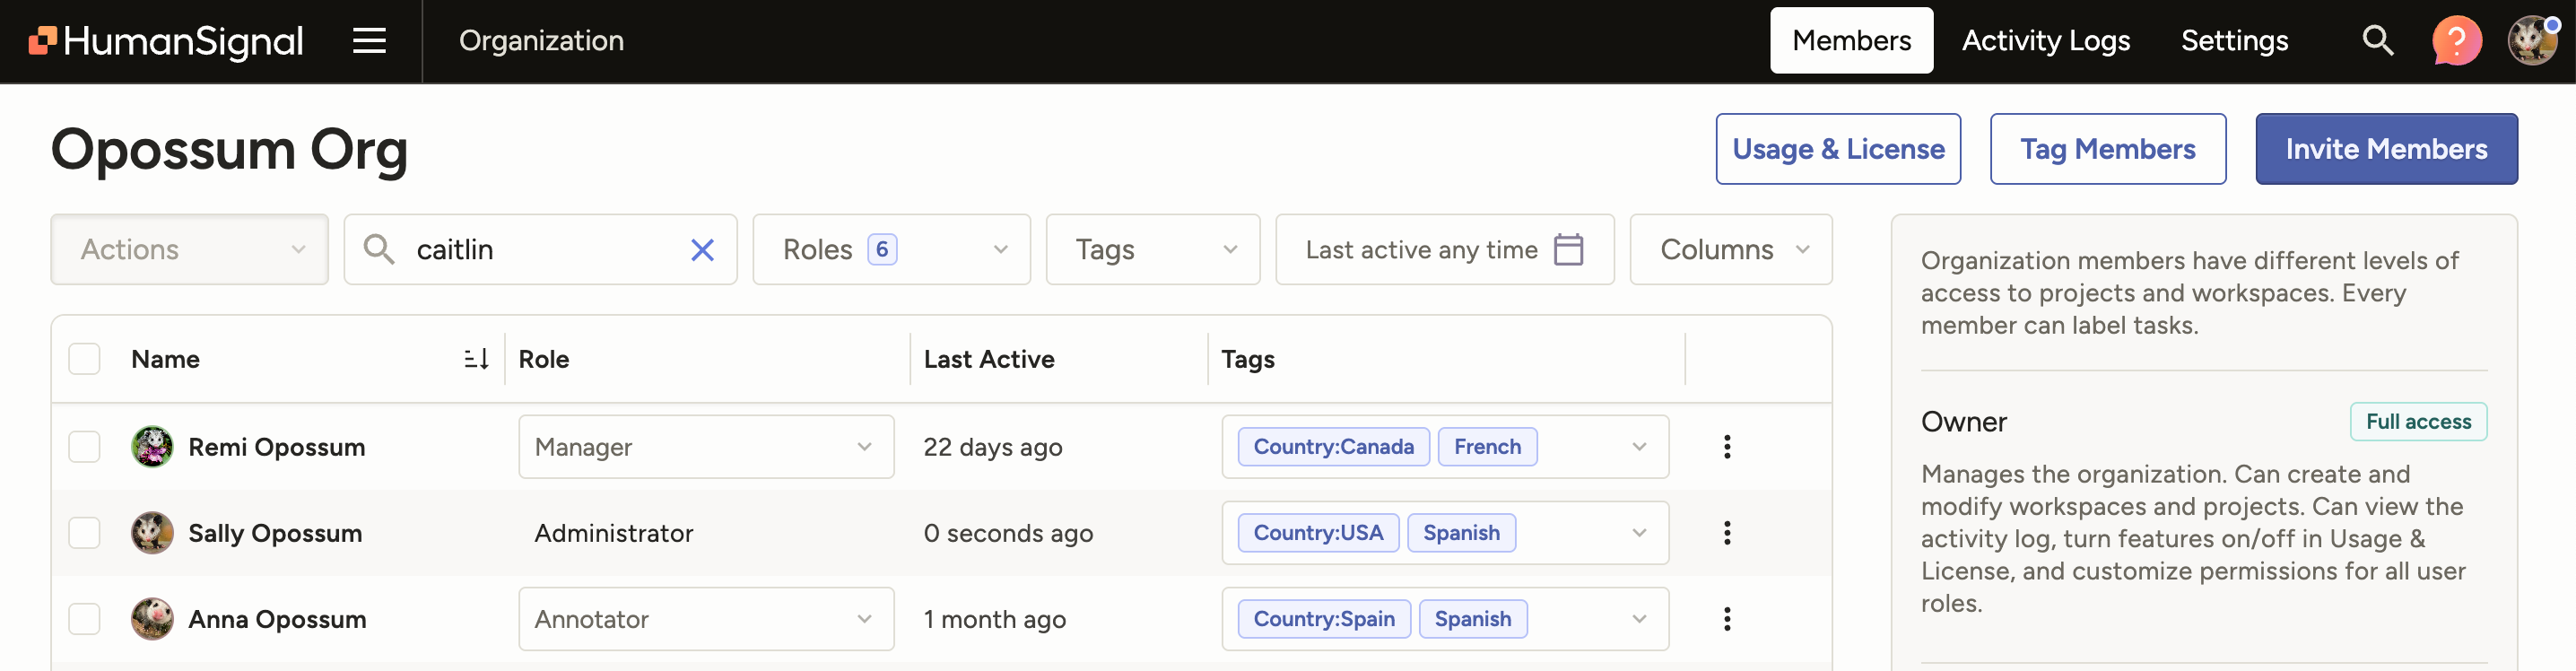This screenshot has width=2576, height=671.
Task: Click the top bar search magnifier icon
Action: 2377,41
